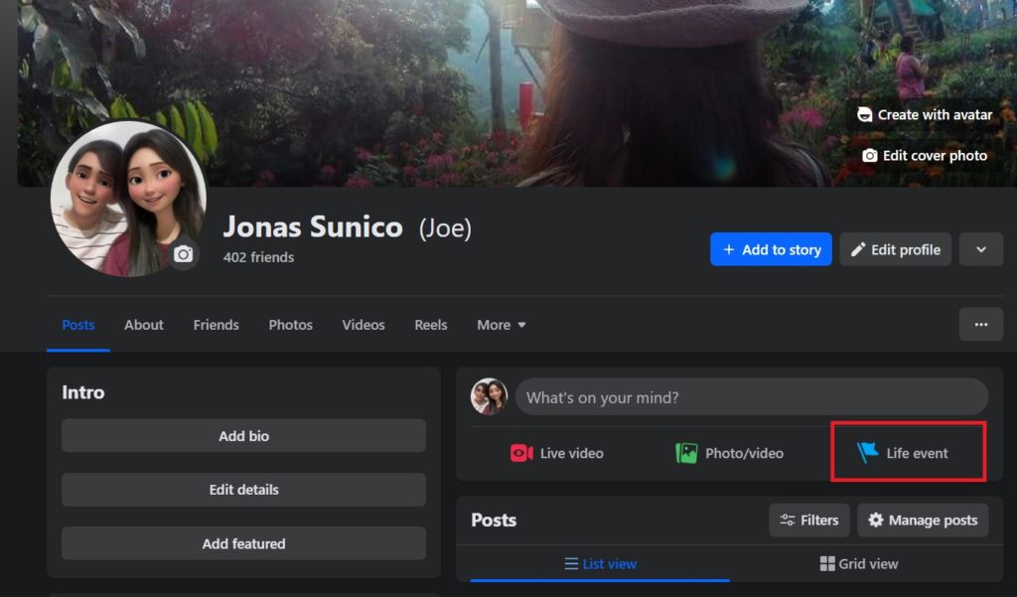Switch to the About tab
This screenshot has height=597, width=1017.
[143, 325]
